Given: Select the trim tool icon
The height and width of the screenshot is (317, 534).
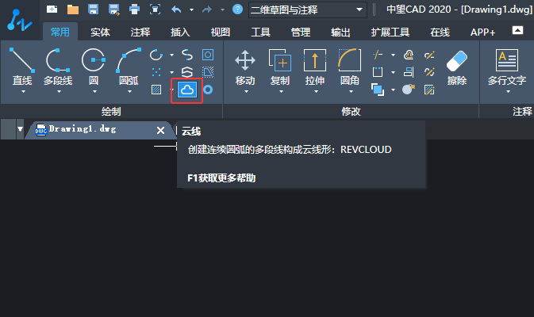Looking at the screenshot, I should click(x=378, y=55).
